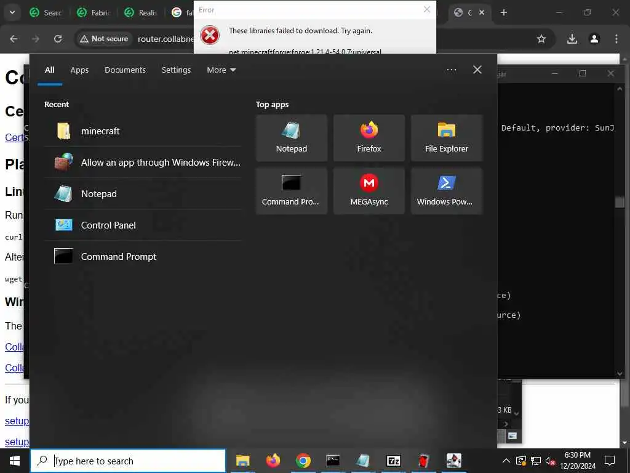Open Allow an app through Windows Firewall
The image size is (630, 473).
pyautogui.click(x=143, y=163)
